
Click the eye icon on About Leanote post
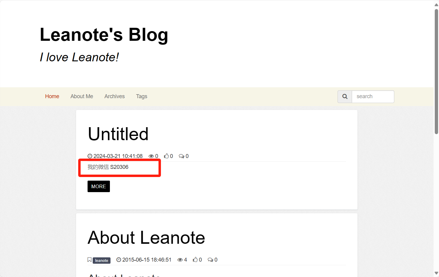(x=180, y=260)
